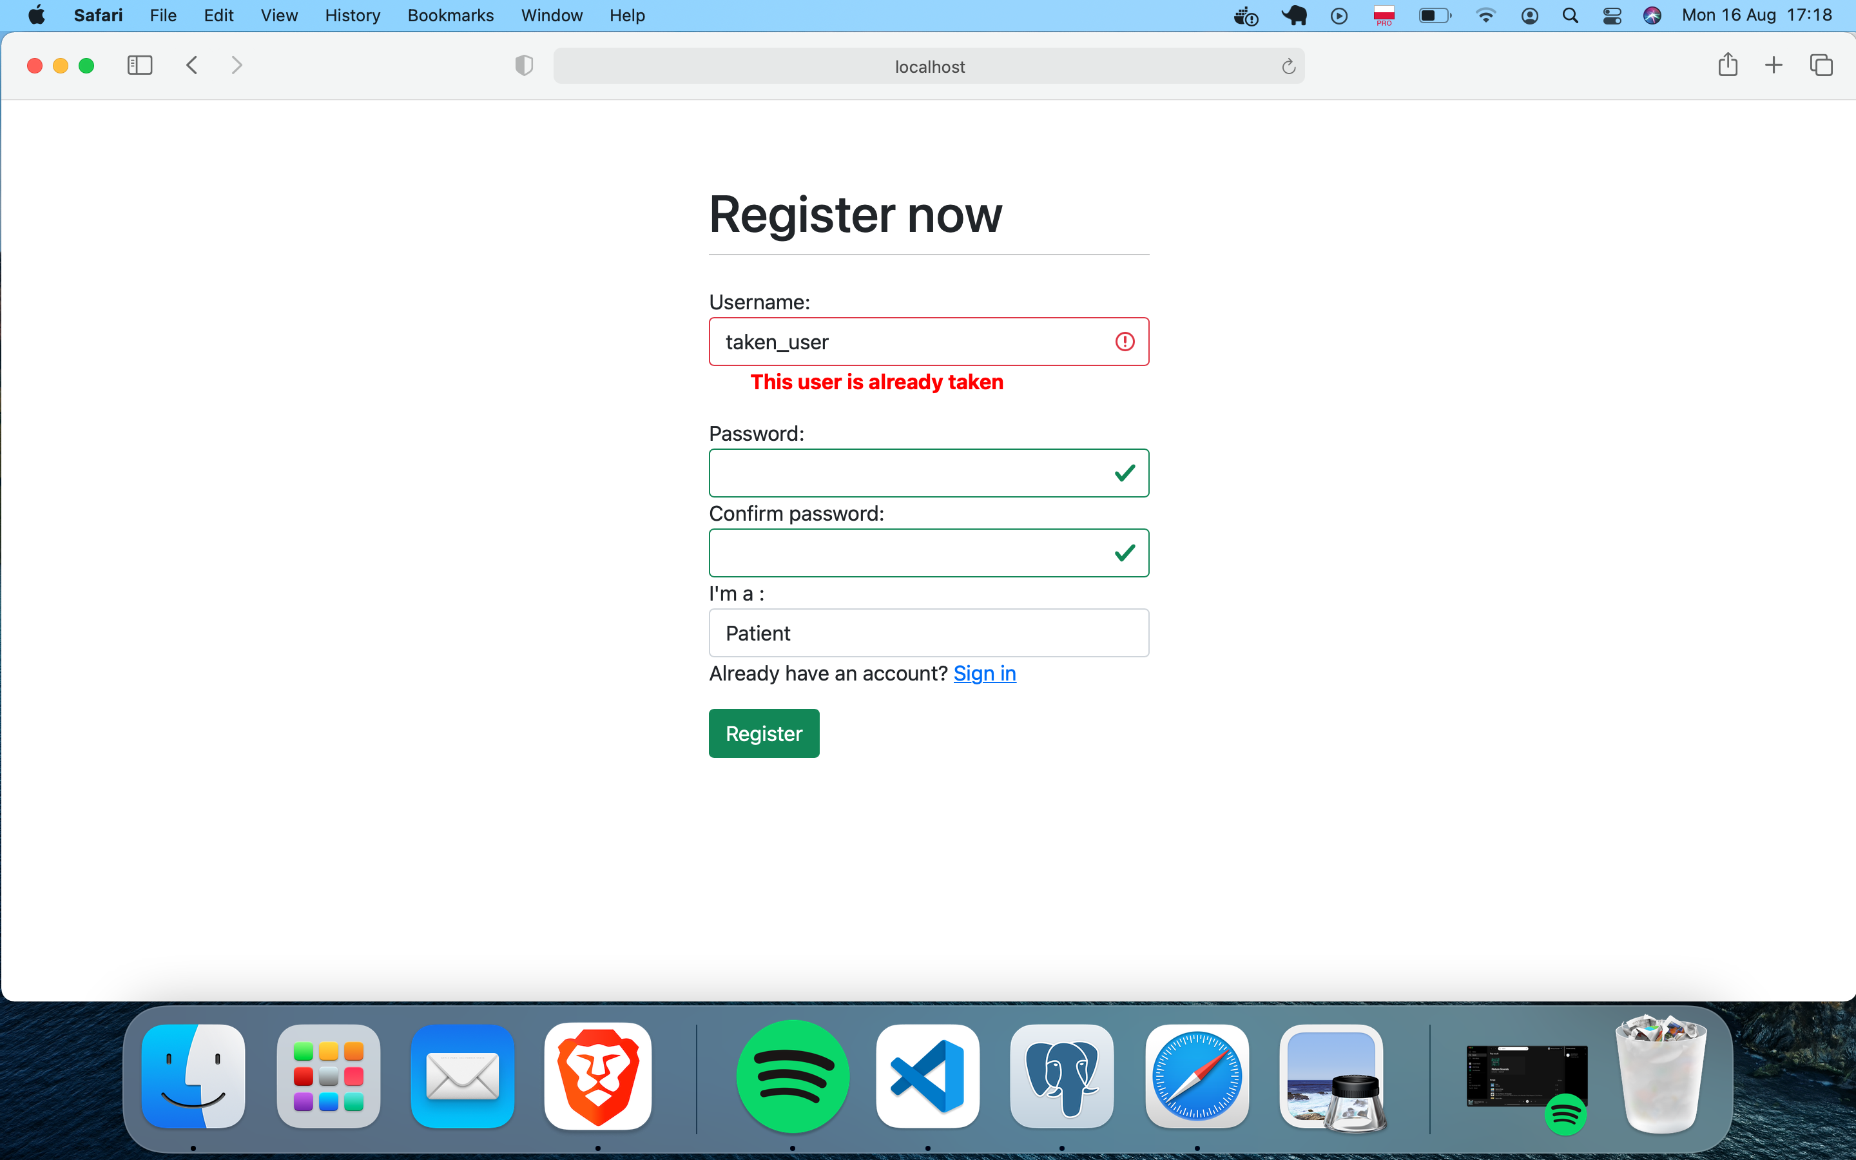
Task: Open Mail from the Dock
Action: (x=461, y=1077)
